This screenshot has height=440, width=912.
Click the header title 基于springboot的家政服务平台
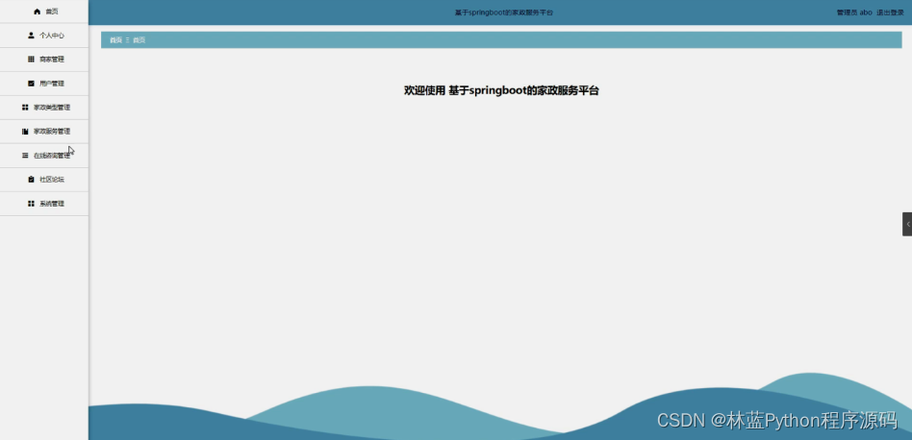click(x=504, y=12)
